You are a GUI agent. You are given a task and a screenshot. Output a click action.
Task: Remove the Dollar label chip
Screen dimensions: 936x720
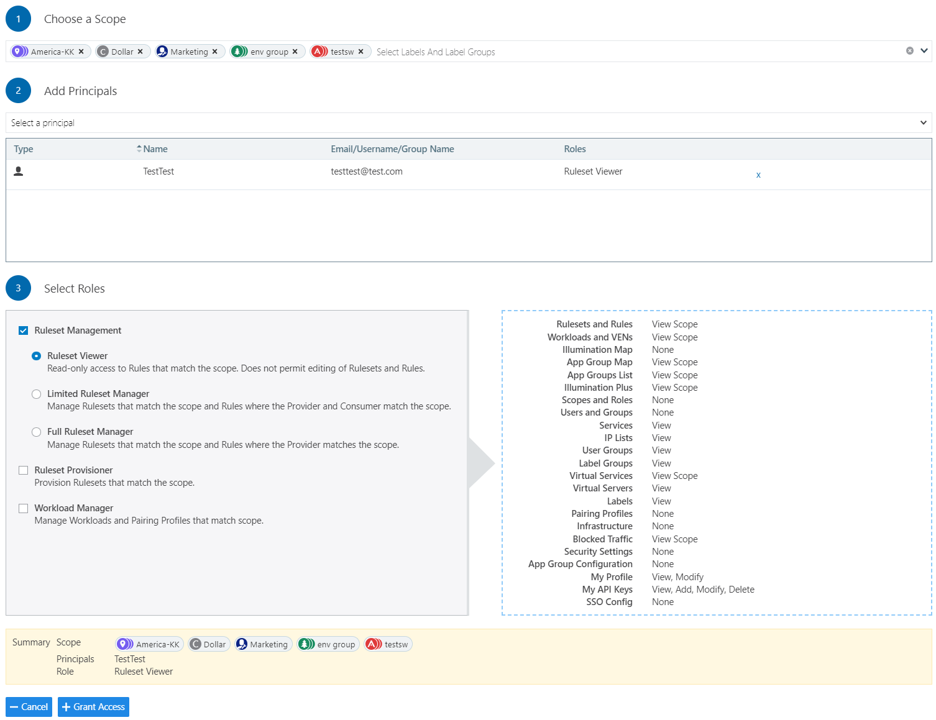coord(140,52)
